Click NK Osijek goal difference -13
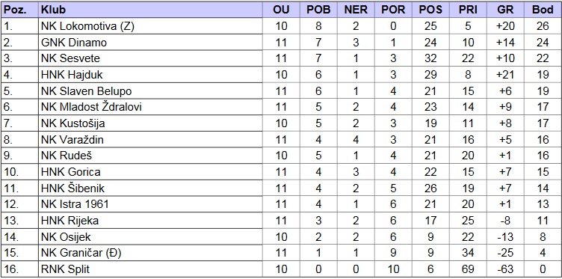The height and width of the screenshot is (279, 562). (x=505, y=236)
